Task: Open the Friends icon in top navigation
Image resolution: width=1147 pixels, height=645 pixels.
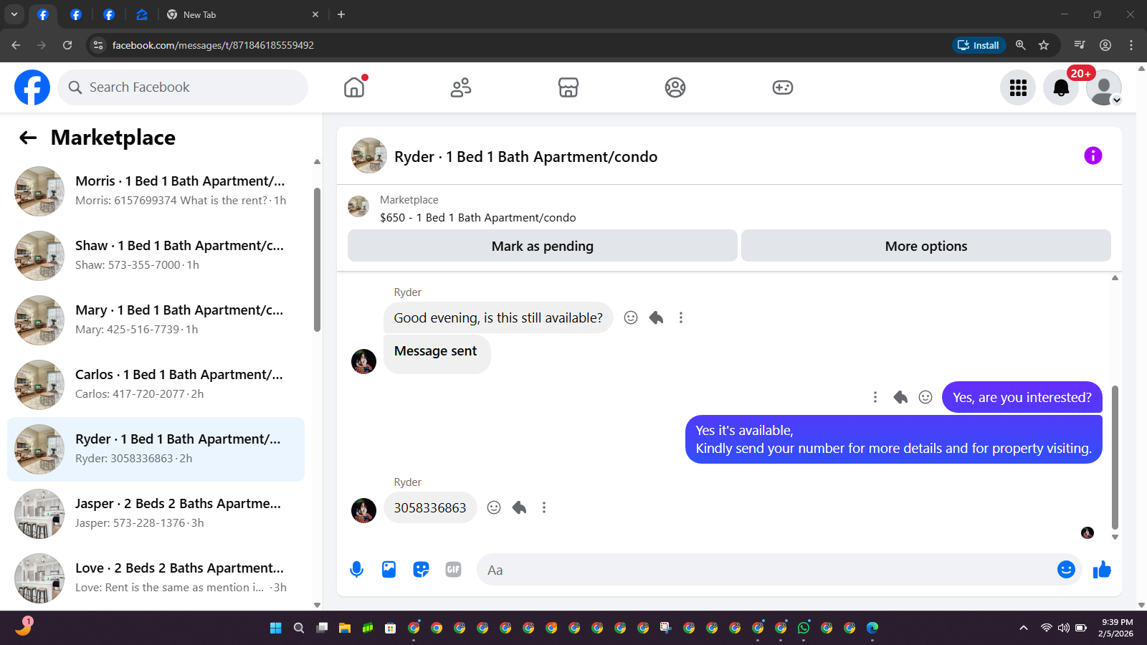Action: coord(461,87)
